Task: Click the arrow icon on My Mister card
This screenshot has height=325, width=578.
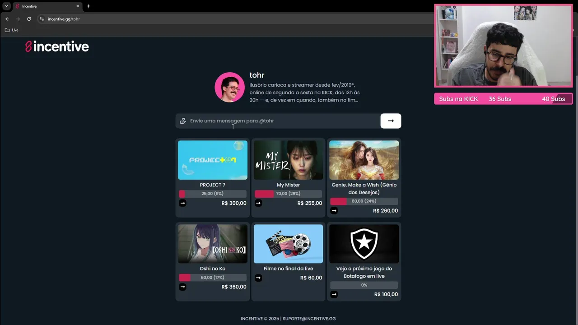Action: 258,203
